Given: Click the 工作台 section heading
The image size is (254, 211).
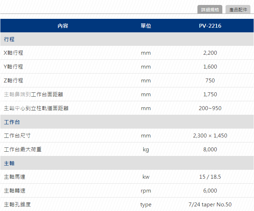Looking at the screenshot, I should (12, 122).
